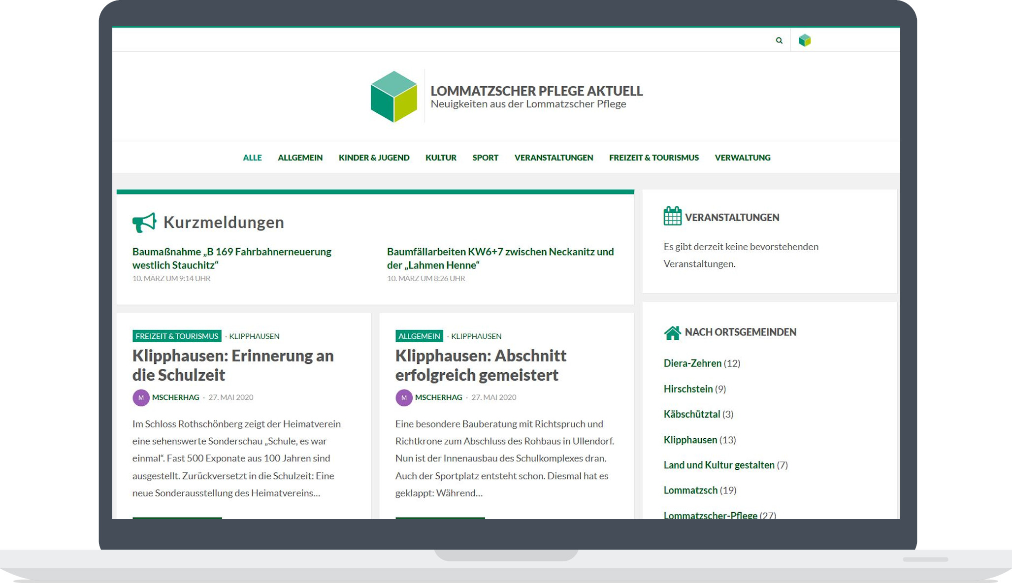Open article Klipphausen: Abschnitt erfolgreich gemeistert
The width and height of the screenshot is (1012, 583).
(481, 365)
